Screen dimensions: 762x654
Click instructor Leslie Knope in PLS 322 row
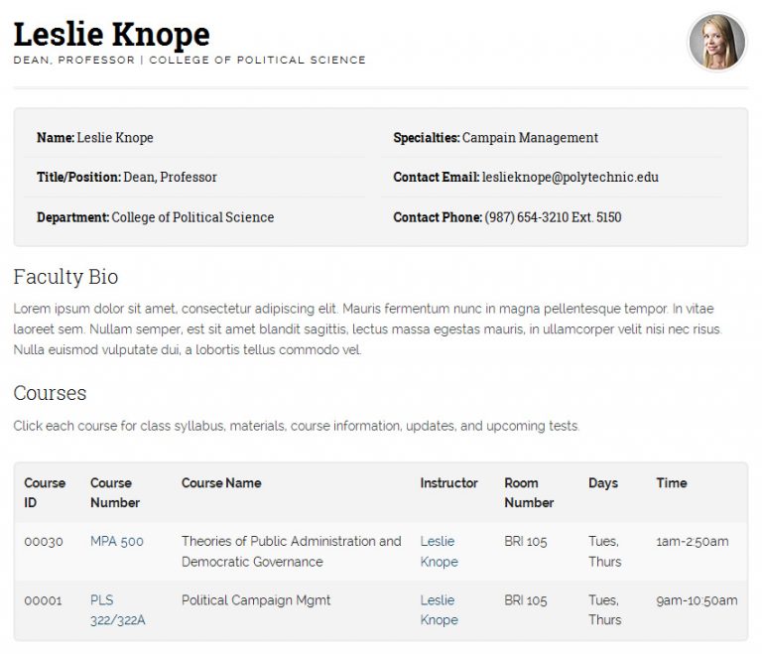click(x=439, y=610)
